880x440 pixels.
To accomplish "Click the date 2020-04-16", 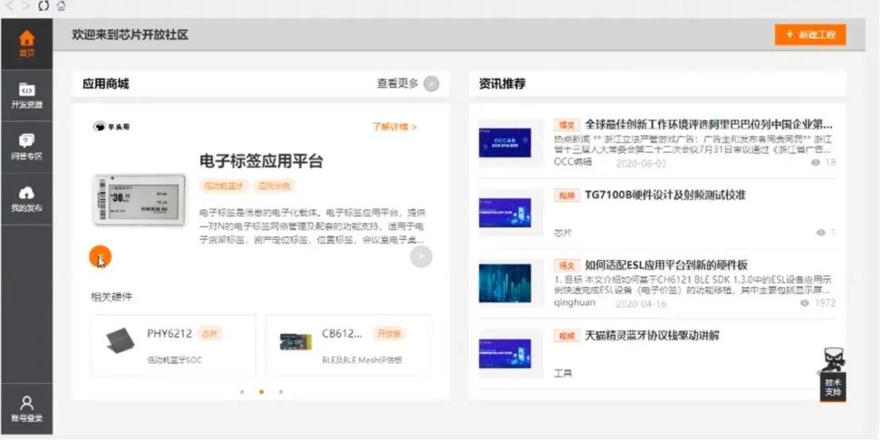I will tap(641, 304).
